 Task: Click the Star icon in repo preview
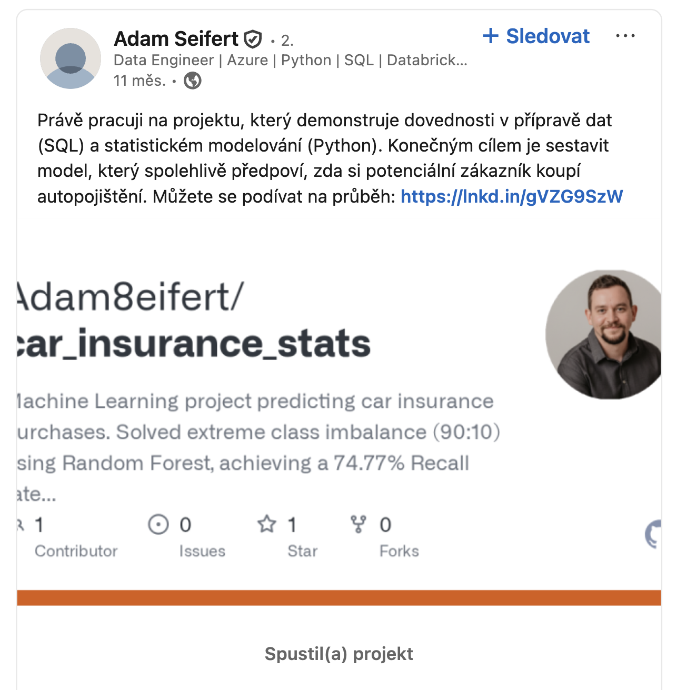click(267, 524)
